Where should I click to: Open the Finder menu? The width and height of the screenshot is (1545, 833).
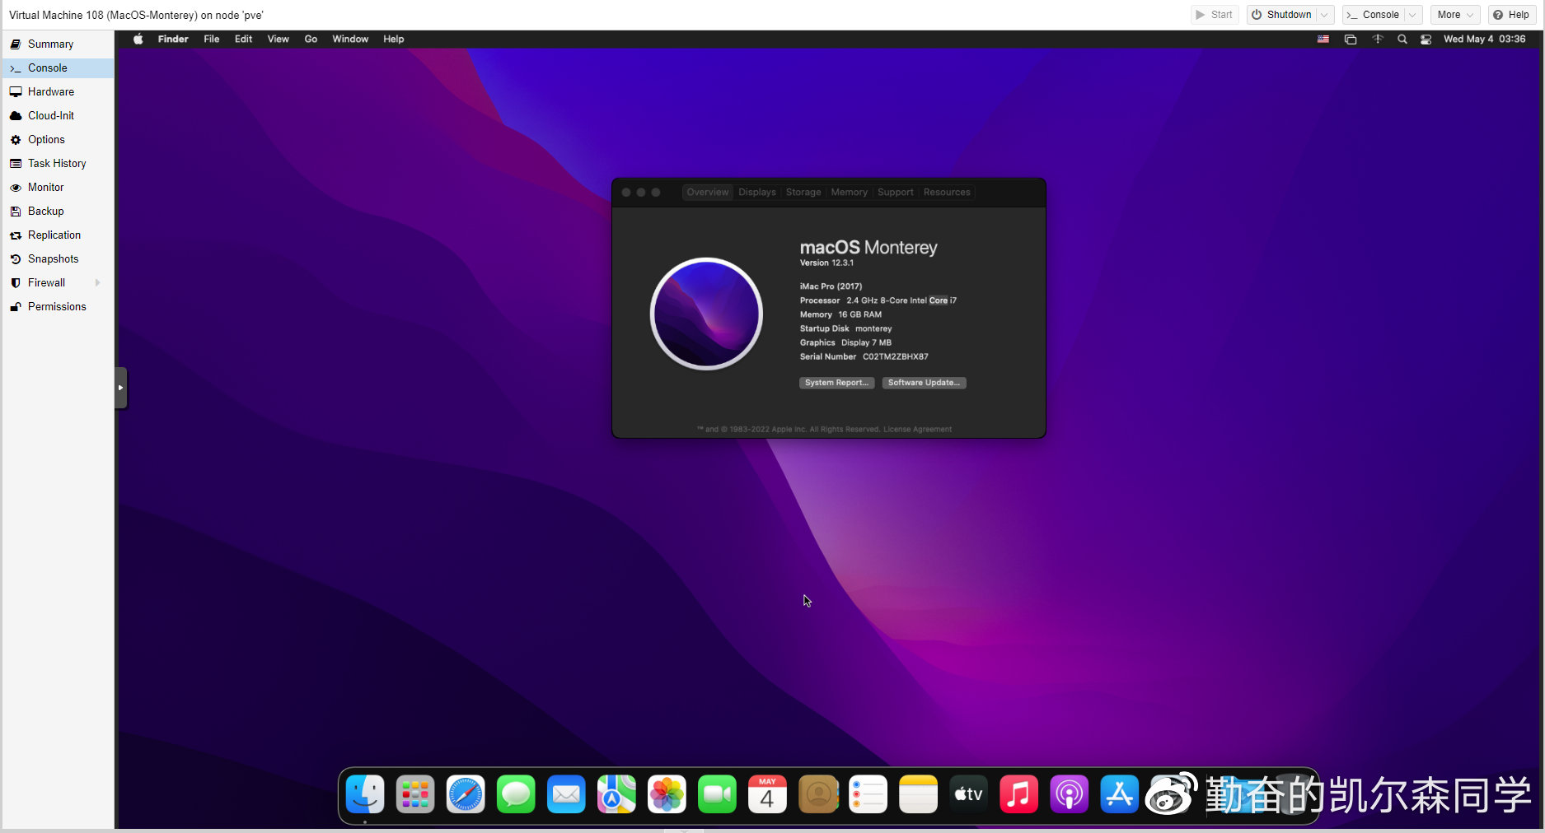pos(173,39)
